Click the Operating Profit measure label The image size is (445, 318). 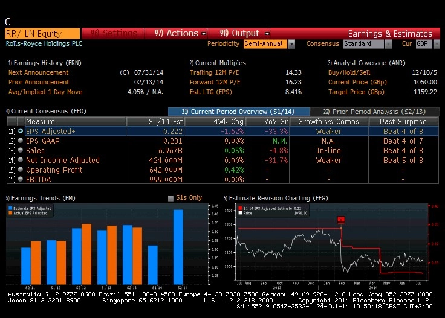pos(54,170)
